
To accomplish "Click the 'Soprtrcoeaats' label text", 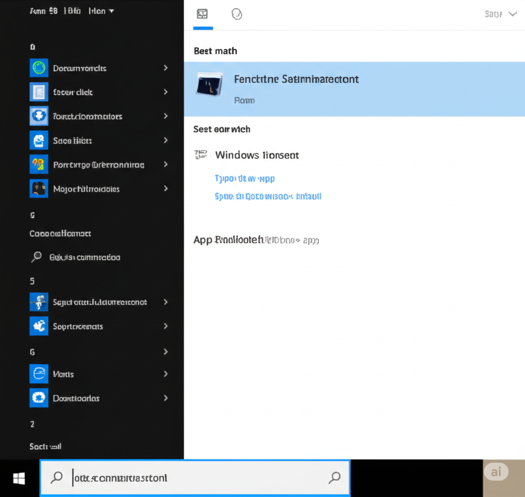I will pyautogui.click(x=78, y=326).
